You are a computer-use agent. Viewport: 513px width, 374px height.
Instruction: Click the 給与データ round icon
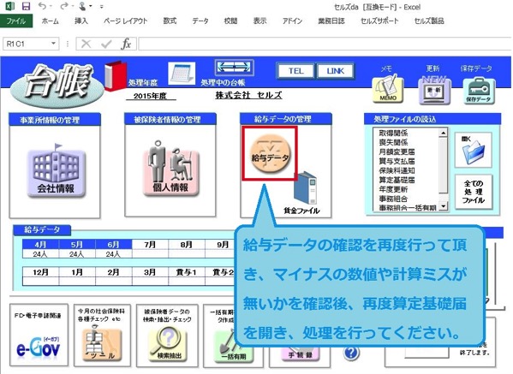(271, 154)
